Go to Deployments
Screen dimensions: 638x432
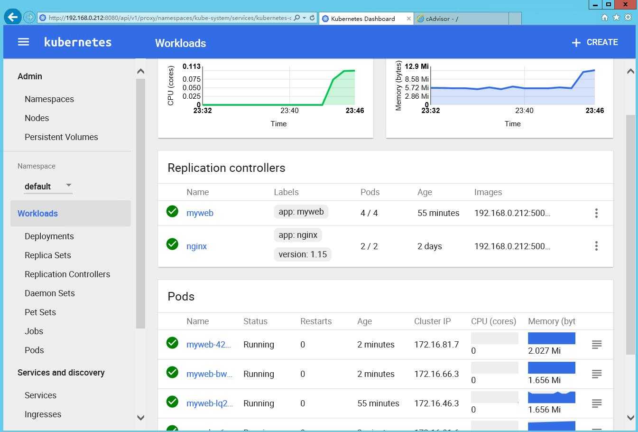point(49,236)
